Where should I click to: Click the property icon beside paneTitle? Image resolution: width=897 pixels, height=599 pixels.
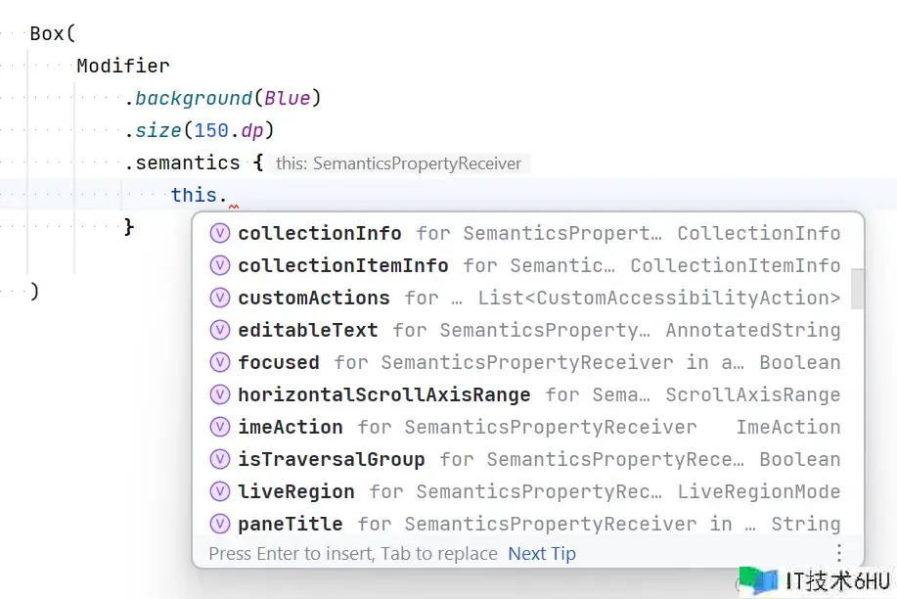[220, 524]
